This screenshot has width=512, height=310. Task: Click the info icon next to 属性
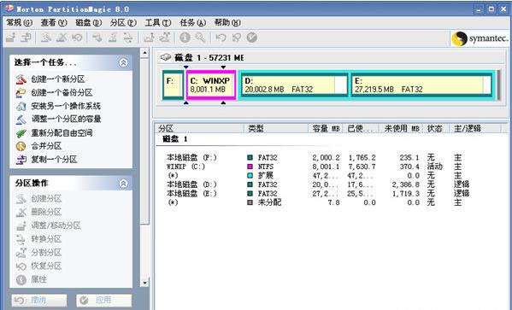coord(21,279)
